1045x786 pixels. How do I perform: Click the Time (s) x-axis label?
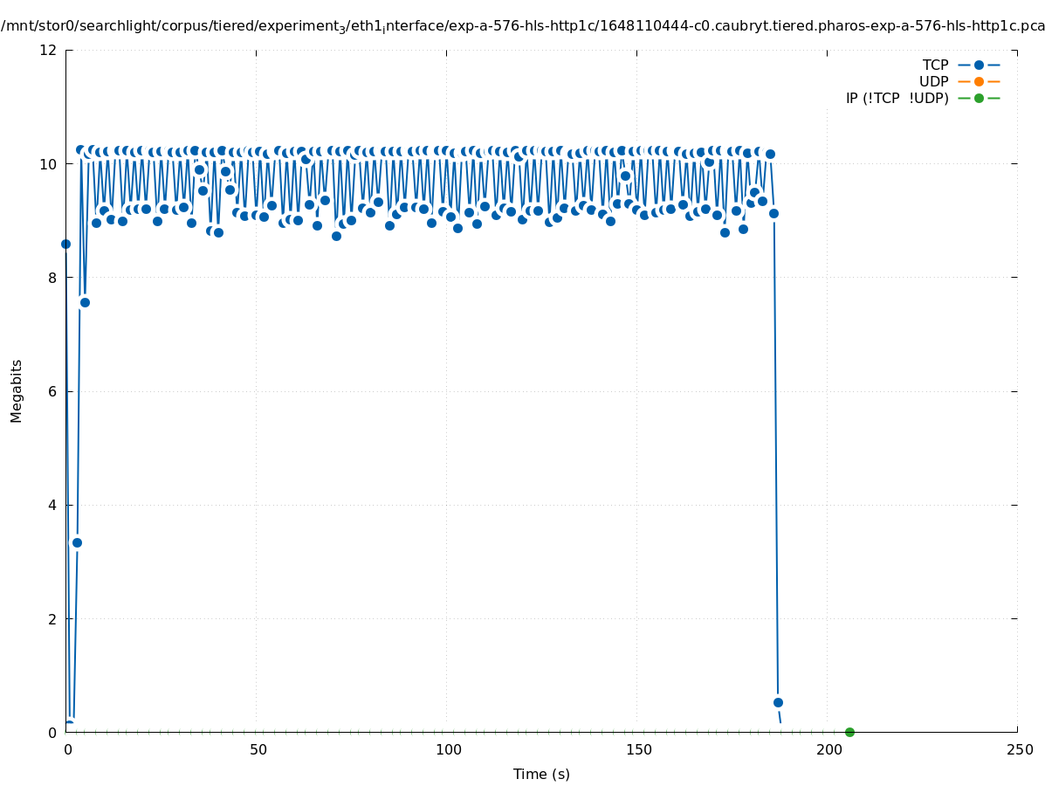[541, 774]
